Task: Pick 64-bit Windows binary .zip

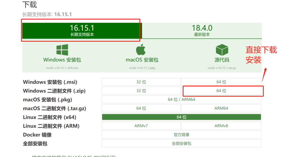Action: tap(221, 91)
